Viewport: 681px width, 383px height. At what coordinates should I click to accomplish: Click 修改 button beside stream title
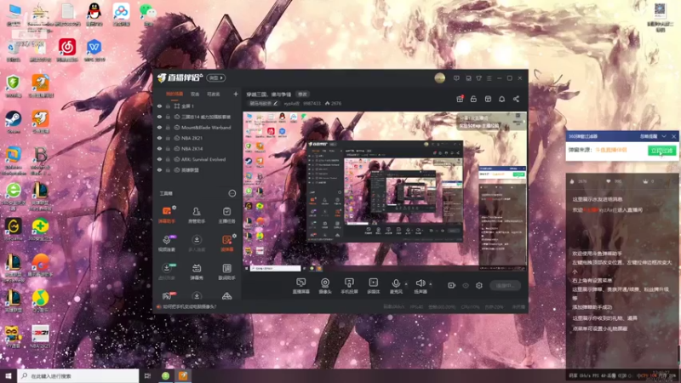[x=302, y=94]
